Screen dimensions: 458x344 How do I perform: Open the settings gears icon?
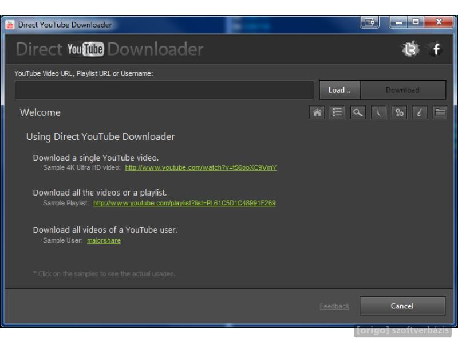click(x=399, y=112)
